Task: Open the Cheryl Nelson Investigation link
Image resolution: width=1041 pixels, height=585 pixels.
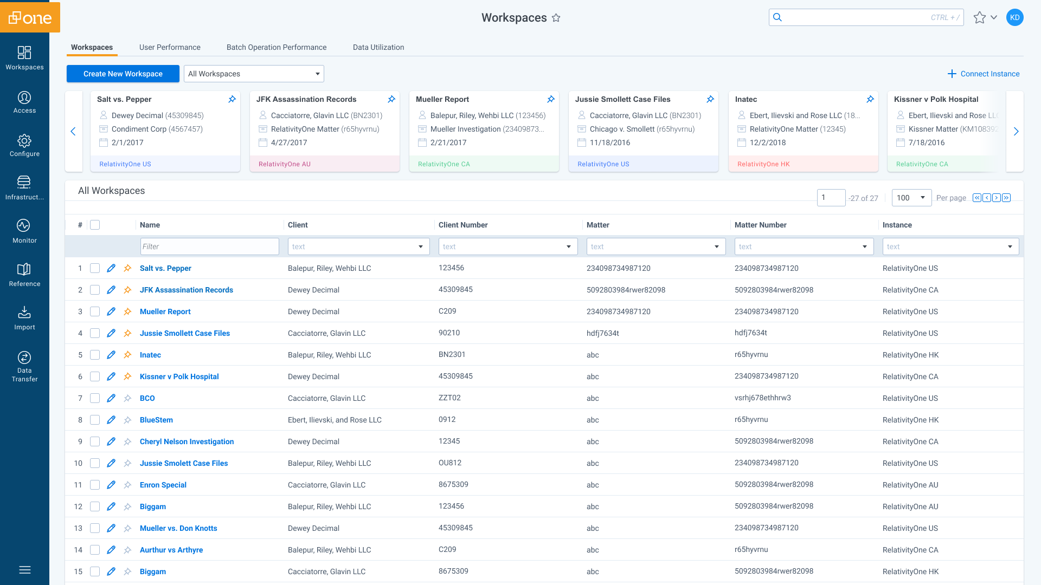Action: click(x=187, y=441)
